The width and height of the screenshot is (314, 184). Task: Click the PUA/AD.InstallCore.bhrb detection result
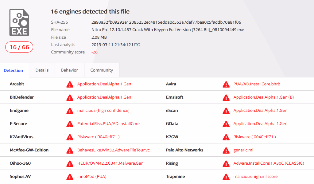(x=257, y=84)
